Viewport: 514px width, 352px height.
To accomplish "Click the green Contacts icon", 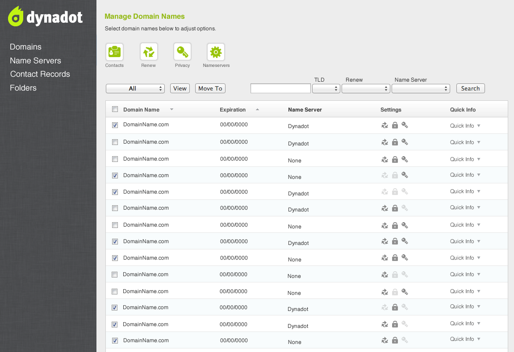I will [x=115, y=52].
